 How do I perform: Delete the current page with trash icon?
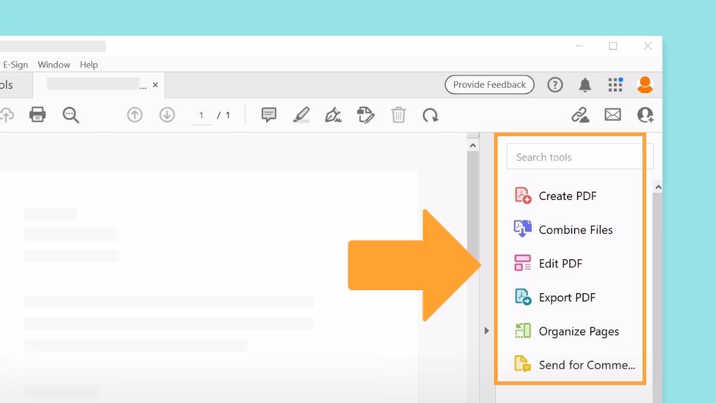tap(399, 115)
